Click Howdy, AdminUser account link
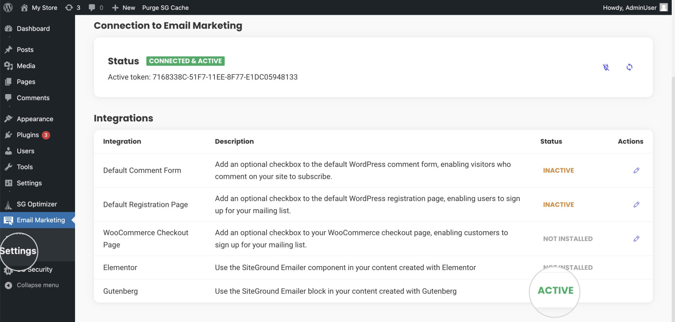This screenshot has width=675, height=322. (x=629, y=7)
